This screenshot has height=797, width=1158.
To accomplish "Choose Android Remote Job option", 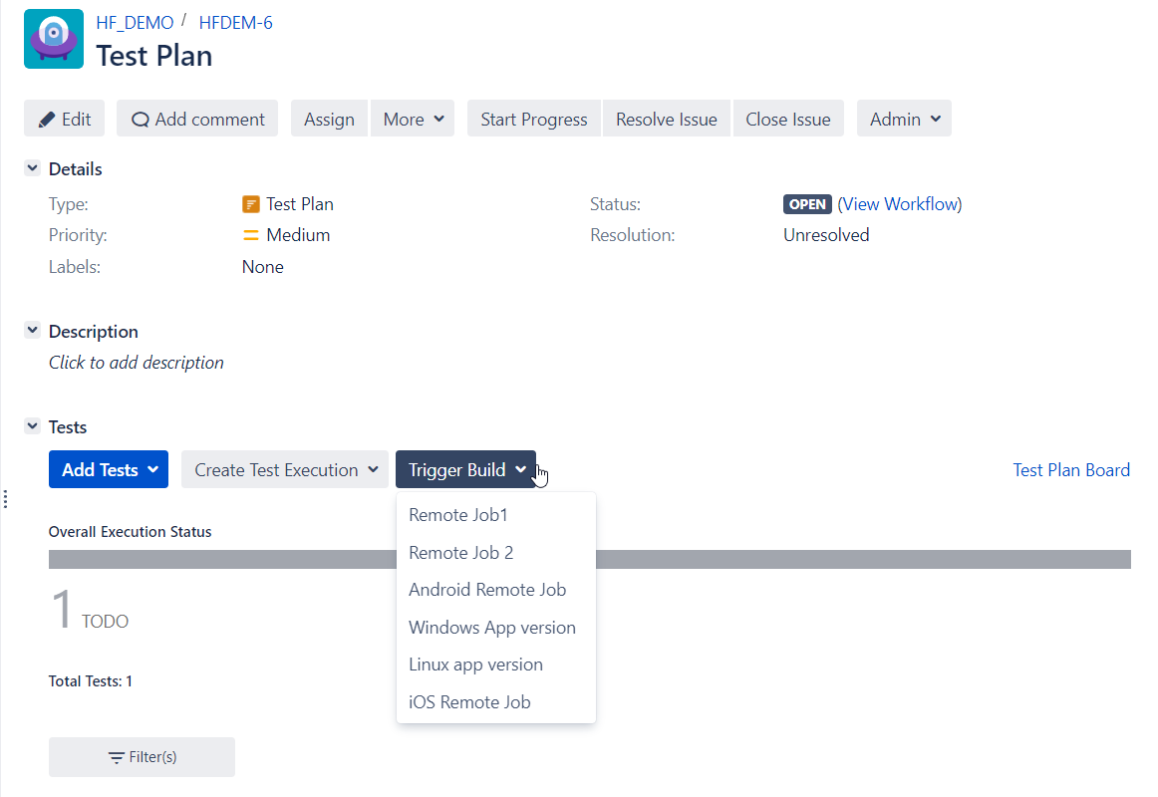I will click(x=496, y=590).
